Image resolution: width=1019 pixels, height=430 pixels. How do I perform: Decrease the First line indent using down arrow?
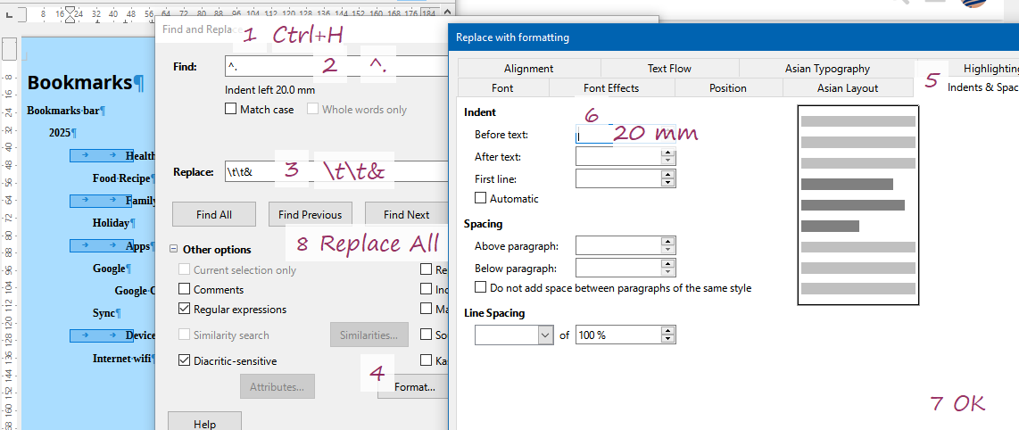(668, 183)
